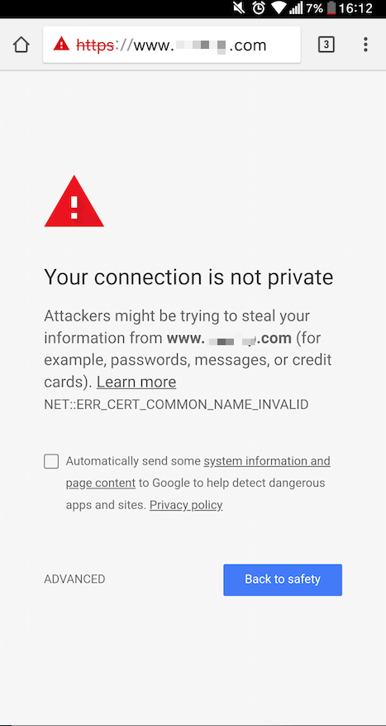Screen dimensions: 386x726
Task: Tap the Wi-Fi signal status icon
Action: (279, 8)
